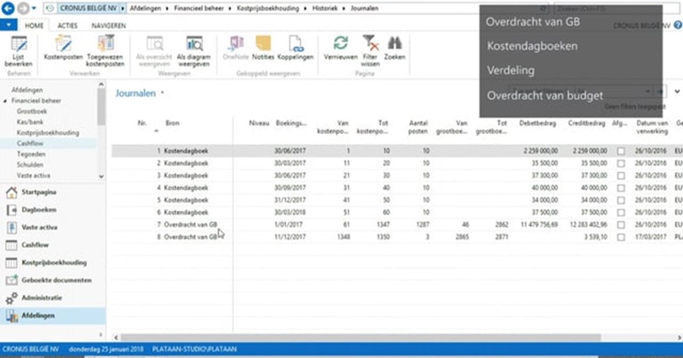Go back with the blue back arrow
683x358 pixels.
point(8,9)
